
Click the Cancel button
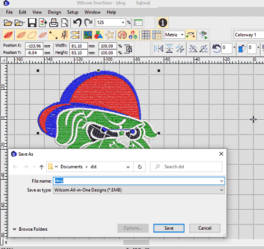(205, 228)
